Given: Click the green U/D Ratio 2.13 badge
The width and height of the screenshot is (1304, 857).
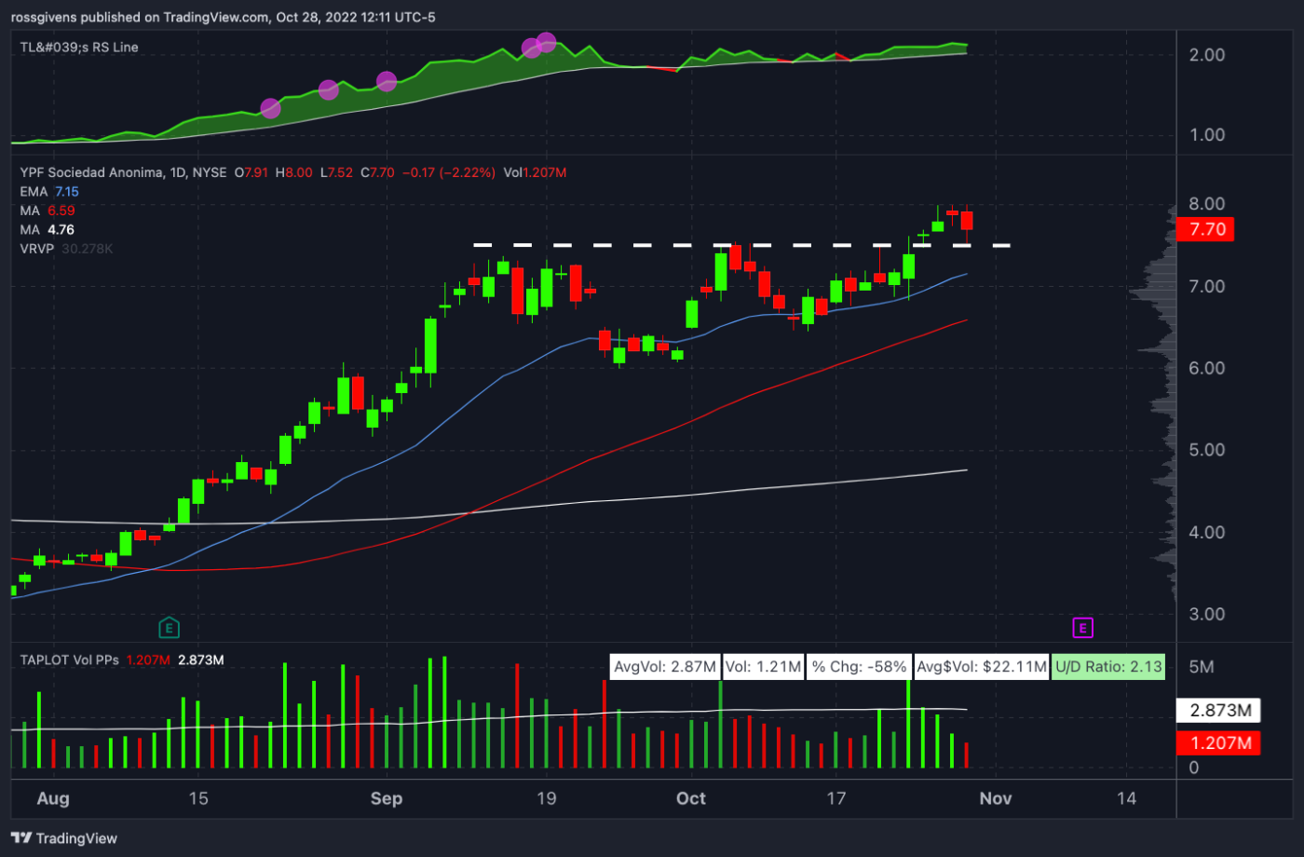Looking at the screenshot, I should pyautogui.click(x=1108, y=666).
